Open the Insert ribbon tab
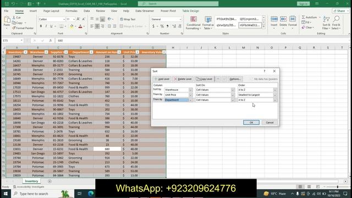 pos(33,11)
